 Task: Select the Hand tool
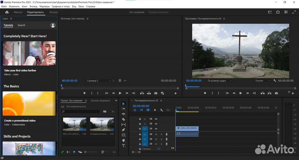click(x=123, y=140)
